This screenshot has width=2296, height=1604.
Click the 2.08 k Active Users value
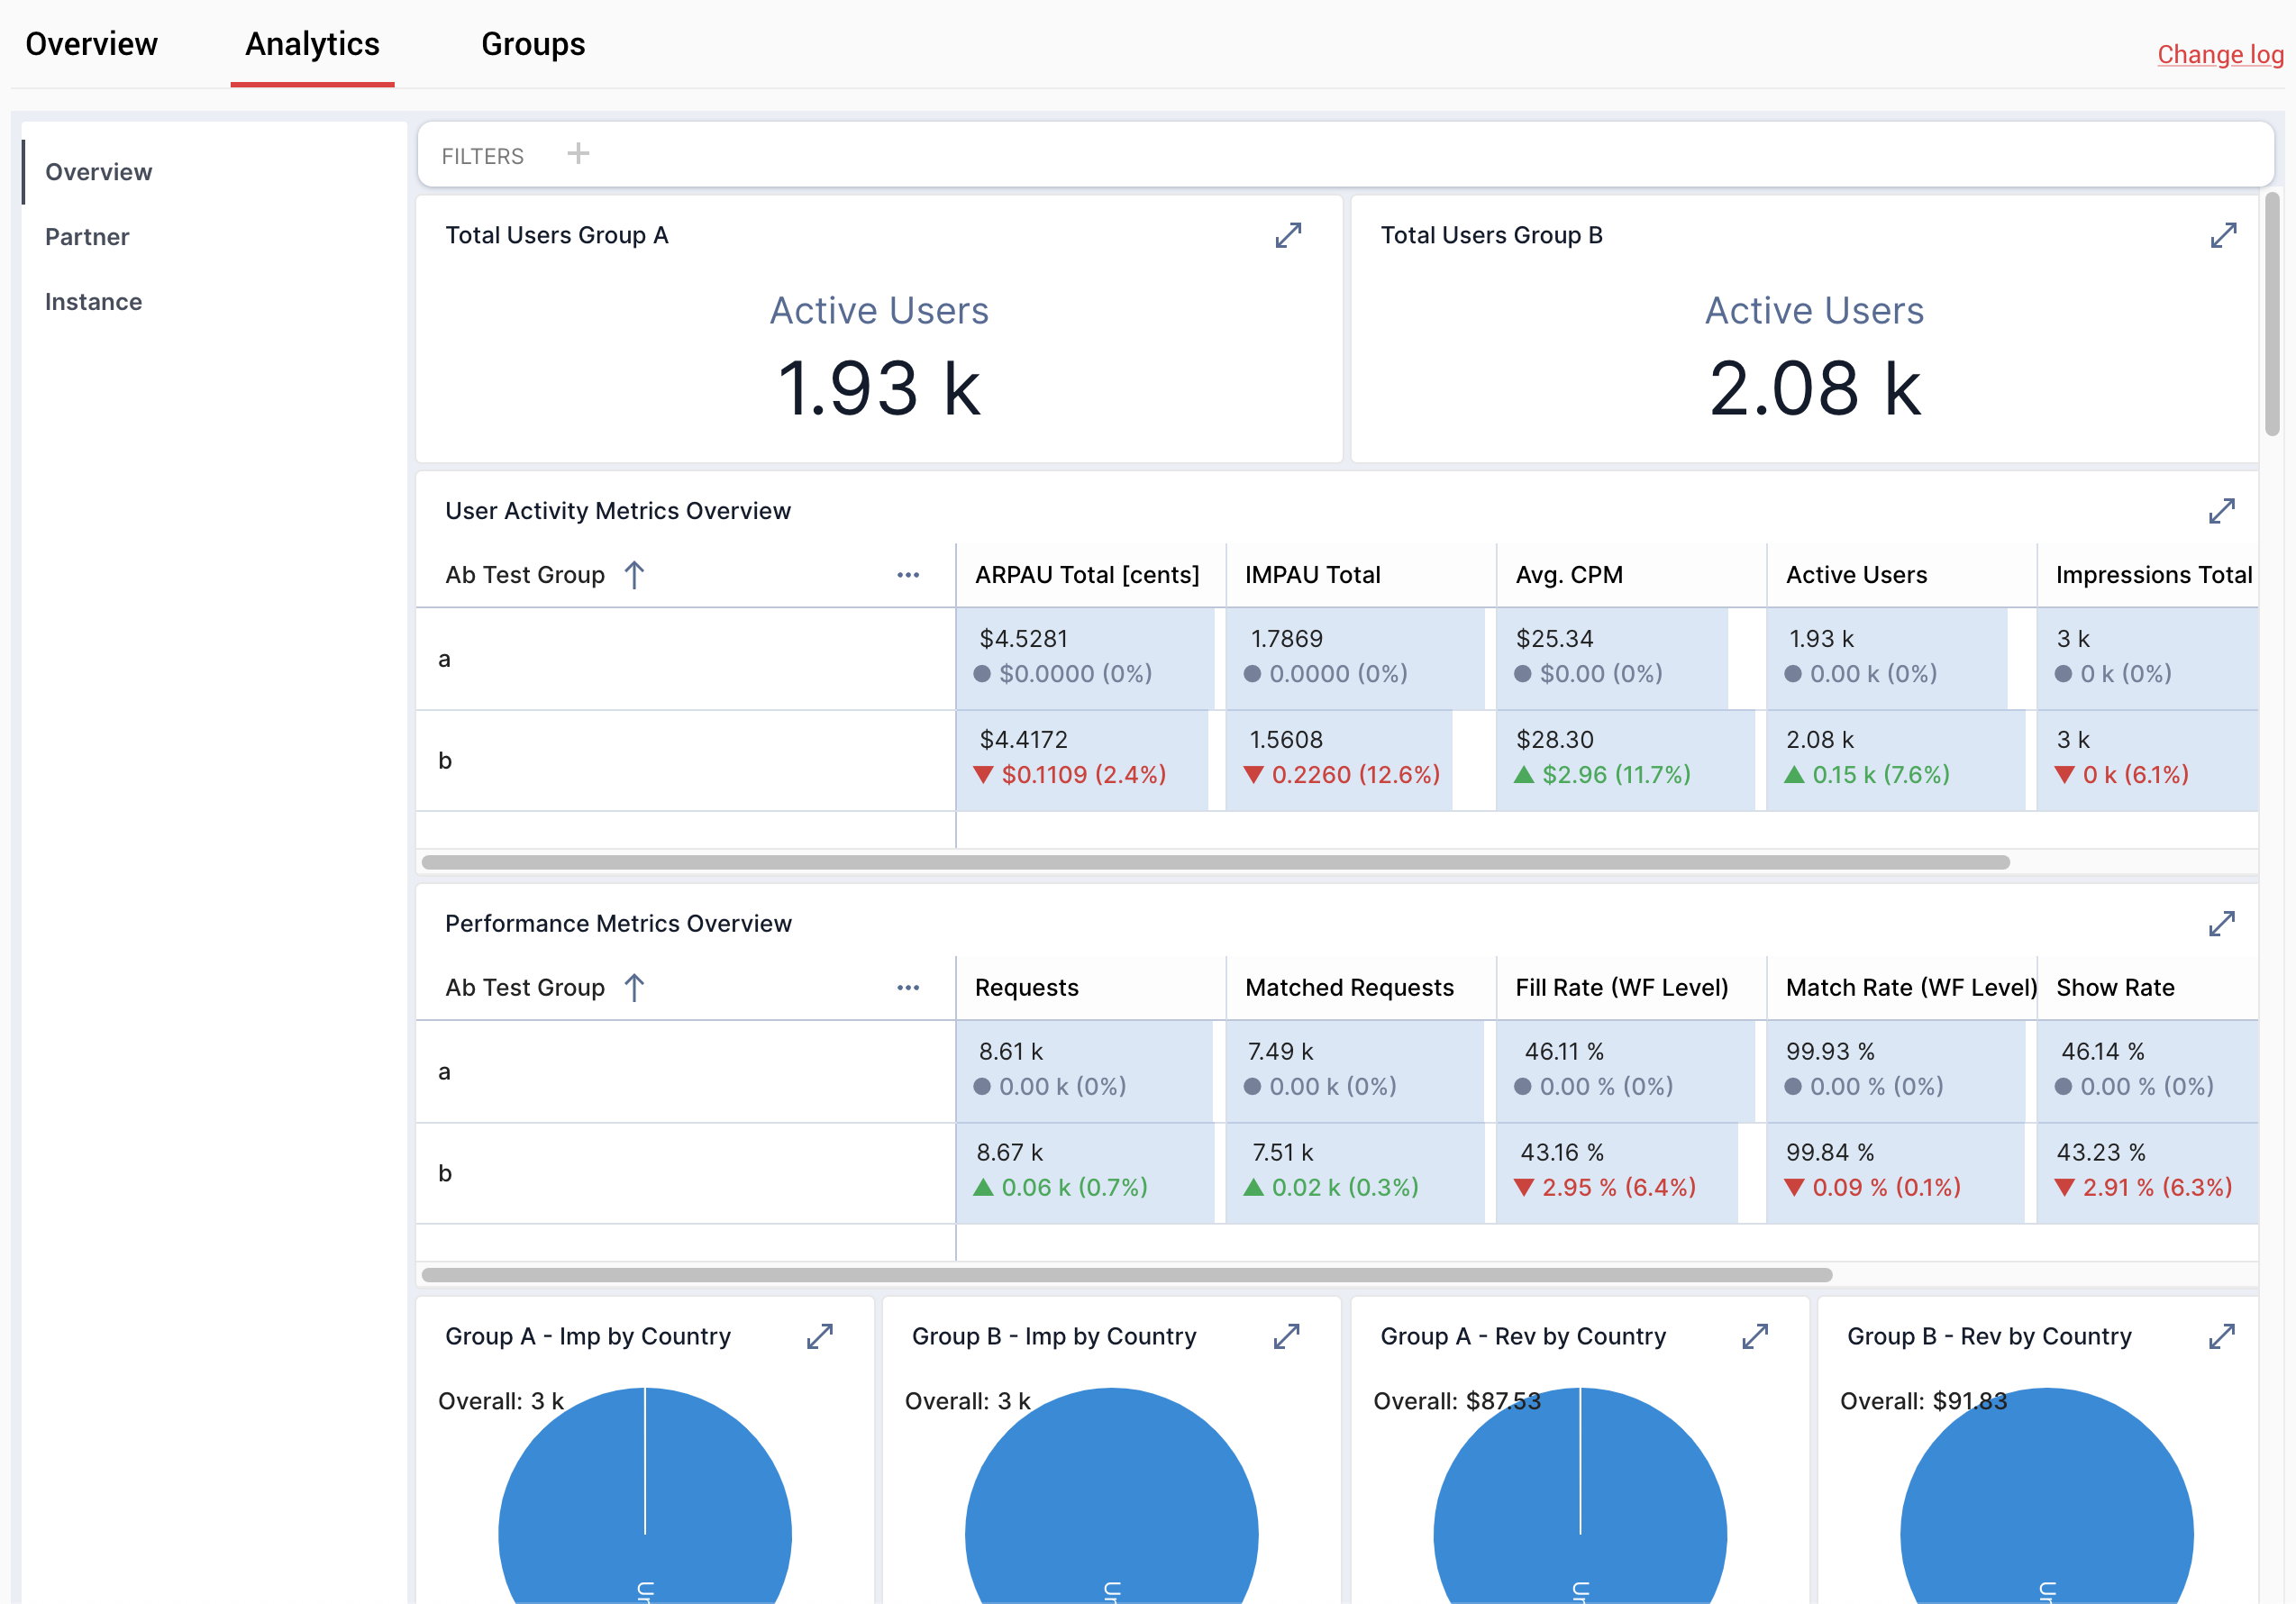1814,388
